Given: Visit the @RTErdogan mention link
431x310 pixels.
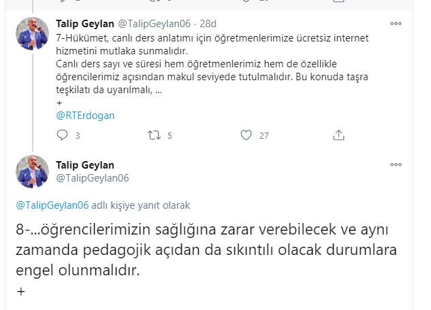Looking at the screenshot, I should 85,115.
